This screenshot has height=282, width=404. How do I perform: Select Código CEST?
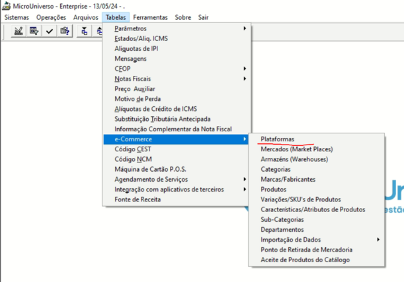(x=177, y=149)
